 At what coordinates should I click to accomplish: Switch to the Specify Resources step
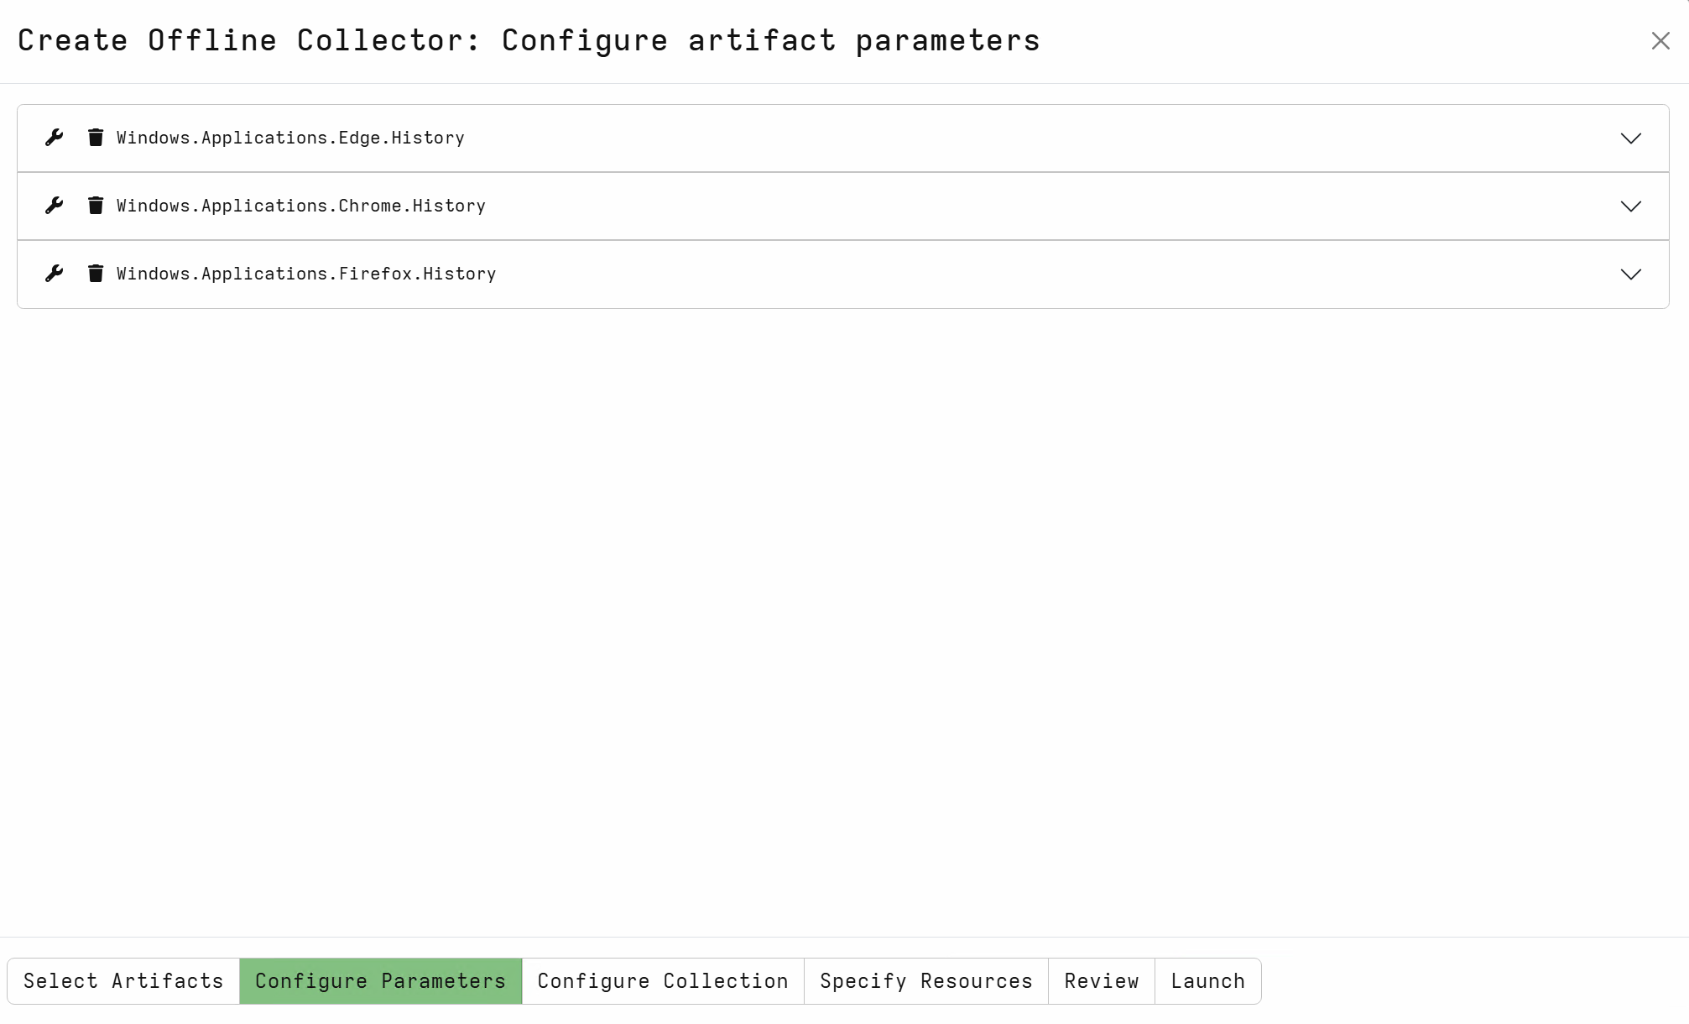(x=926, y=981)
